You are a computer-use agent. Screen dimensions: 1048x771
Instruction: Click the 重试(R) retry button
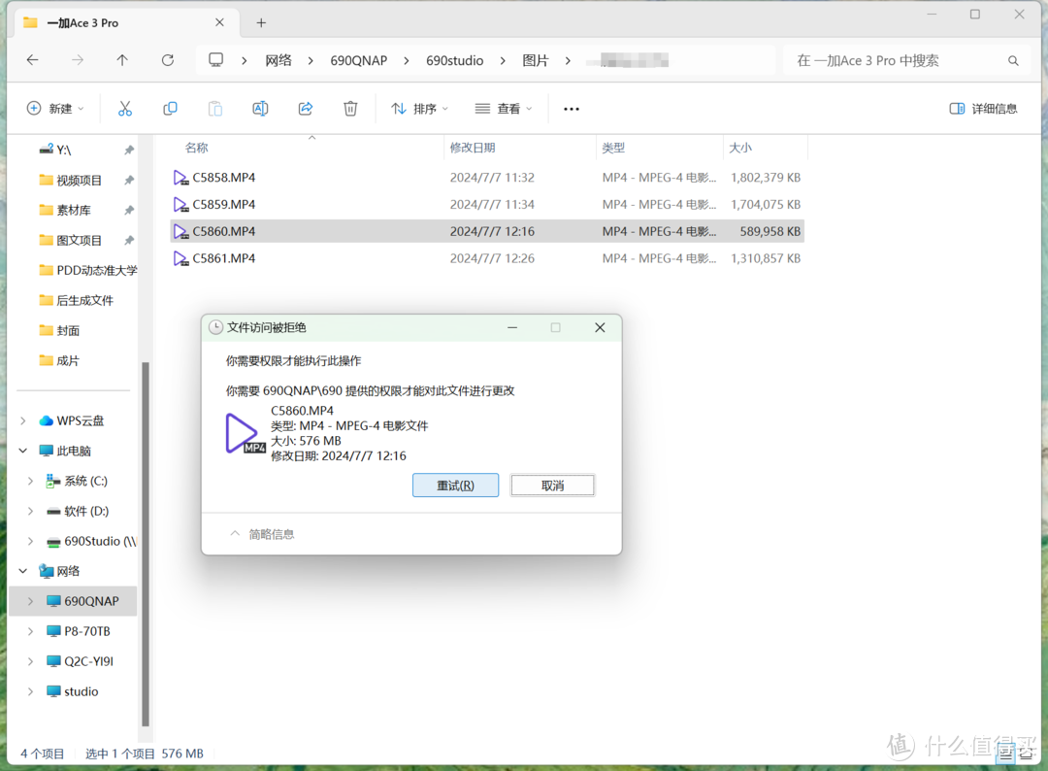click(455, 486)
